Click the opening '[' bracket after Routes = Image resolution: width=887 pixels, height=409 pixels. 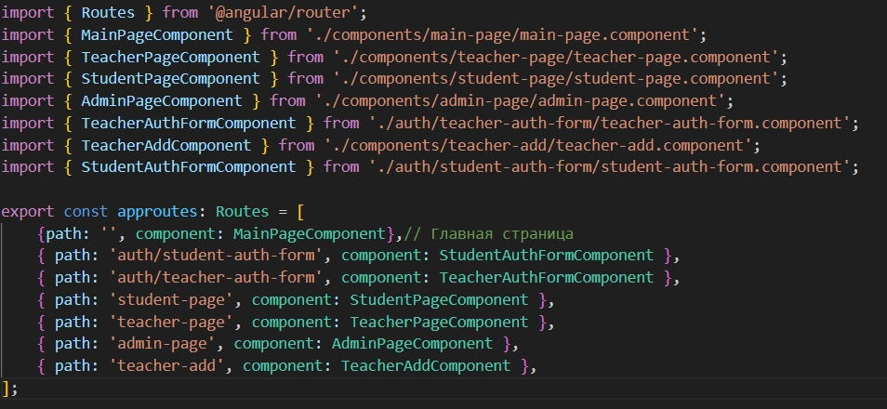click(299, 212)
